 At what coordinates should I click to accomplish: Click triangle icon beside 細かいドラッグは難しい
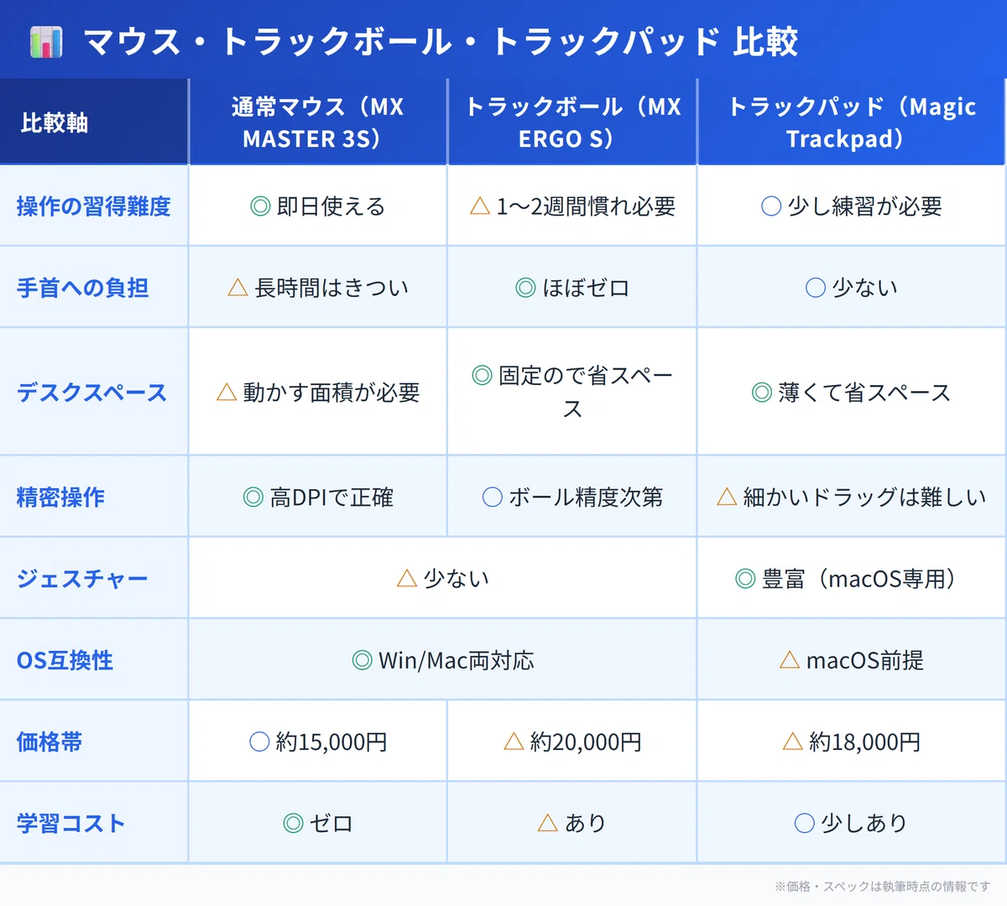point(727,497)
